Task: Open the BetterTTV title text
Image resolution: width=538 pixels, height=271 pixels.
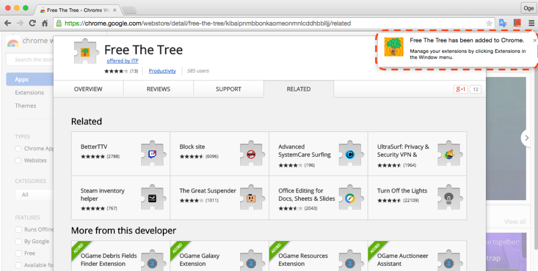Action: point(94,146)
